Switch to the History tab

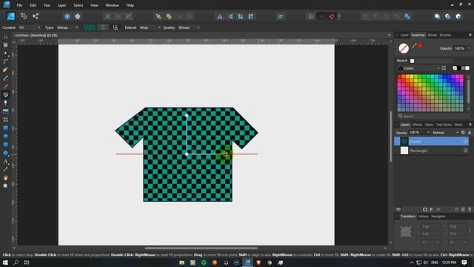(423, 217)
